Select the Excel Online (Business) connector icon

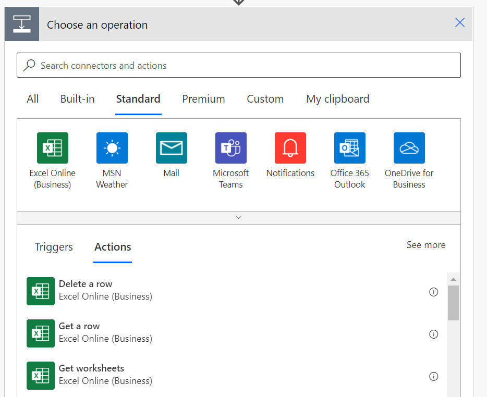click(x=53, y=148)
